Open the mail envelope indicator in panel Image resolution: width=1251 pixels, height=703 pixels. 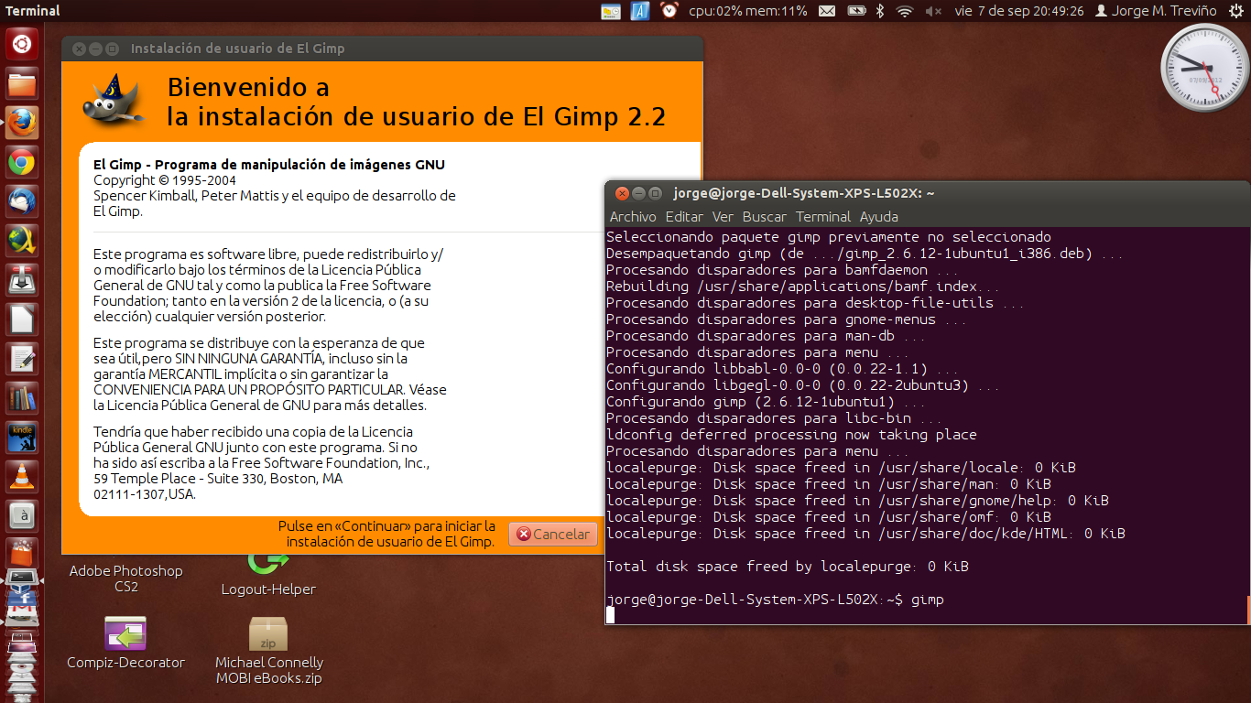click(x=827, y=11)
